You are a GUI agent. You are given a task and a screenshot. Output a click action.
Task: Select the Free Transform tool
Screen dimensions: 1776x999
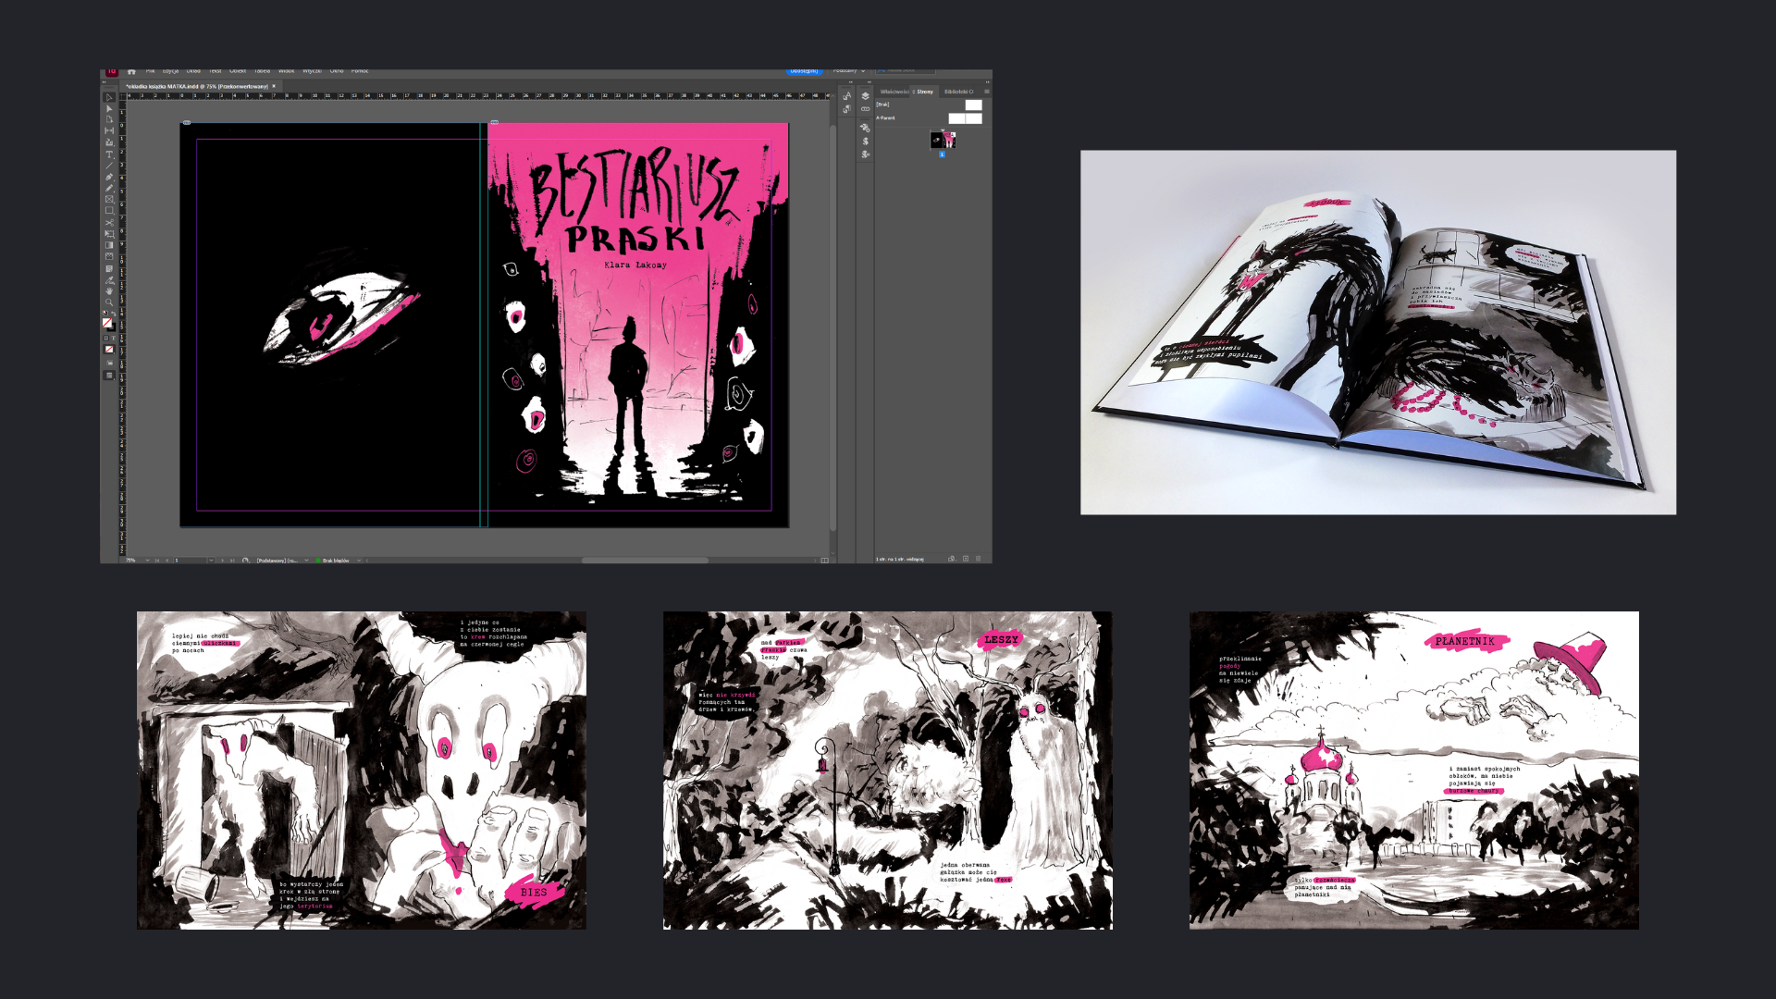coord(109,234)
